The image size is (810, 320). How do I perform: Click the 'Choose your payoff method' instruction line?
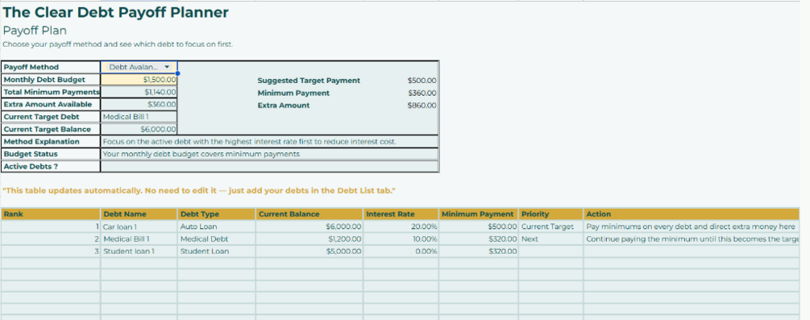pyautogui.click(x=118, y=44)
